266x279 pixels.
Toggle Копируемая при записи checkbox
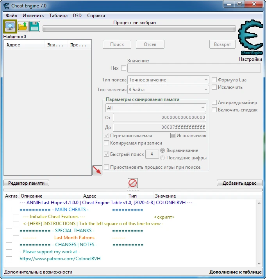106,143
